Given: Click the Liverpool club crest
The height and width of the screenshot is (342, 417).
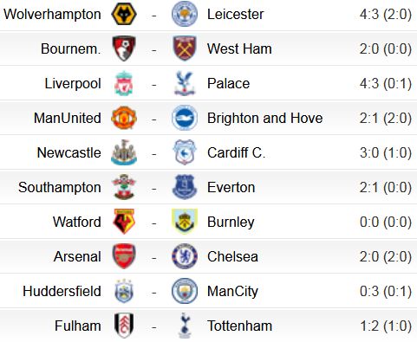Looking at the screenshot, I should (x=124, y=83).
